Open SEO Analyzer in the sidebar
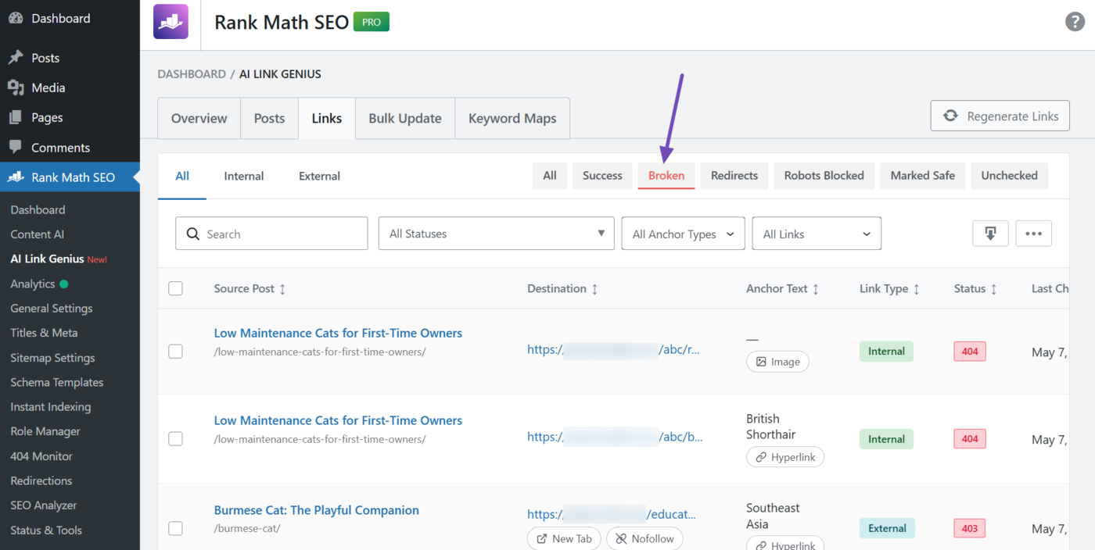This screenshot has height=550, width=1095. point(44,505)
